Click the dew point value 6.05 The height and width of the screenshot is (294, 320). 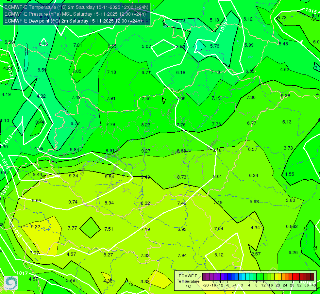250,71
